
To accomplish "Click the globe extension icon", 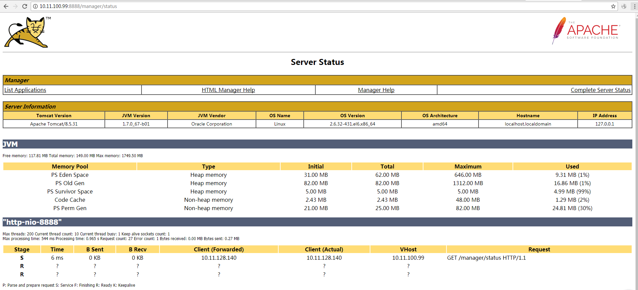I will click(624, 6).
